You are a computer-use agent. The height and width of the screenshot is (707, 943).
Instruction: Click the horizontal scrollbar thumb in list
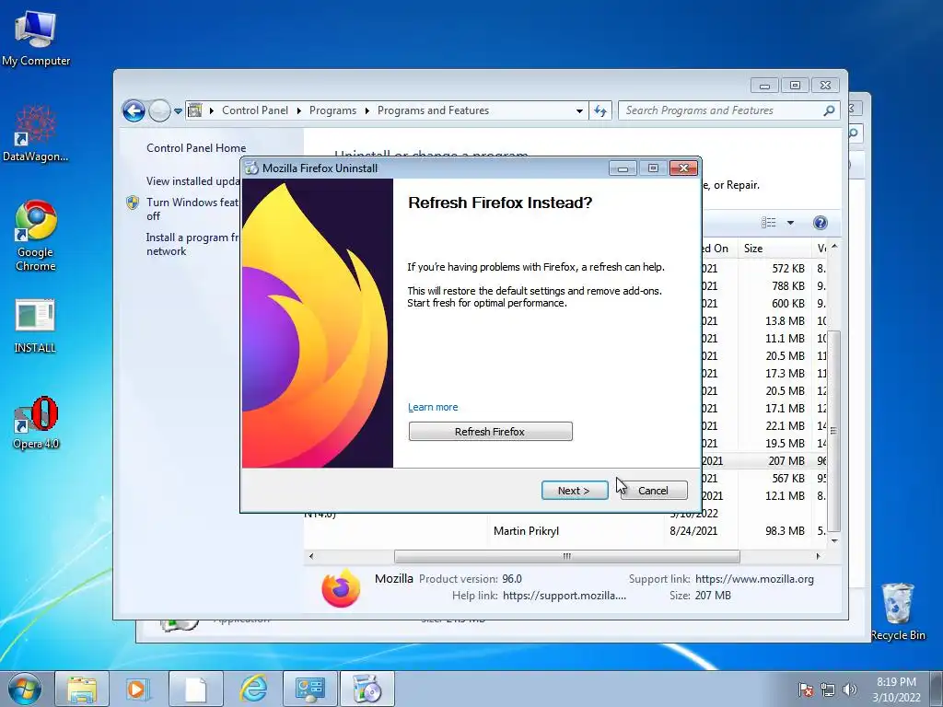tap(566, 557)
